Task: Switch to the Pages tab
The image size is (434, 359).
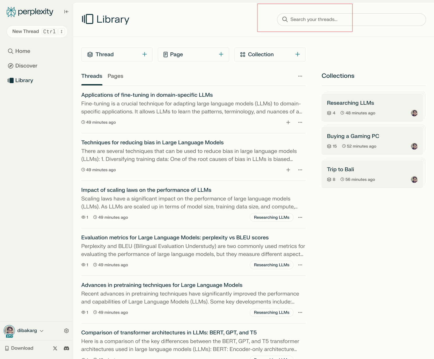Action: (115, 76)
